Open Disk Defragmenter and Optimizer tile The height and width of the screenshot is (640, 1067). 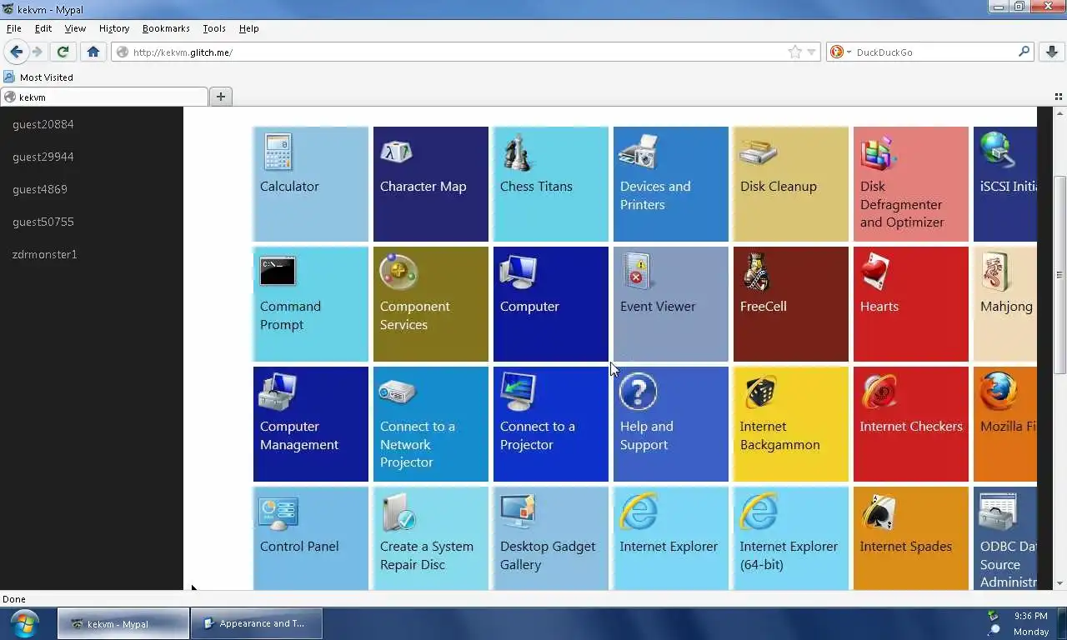(910, 184)
